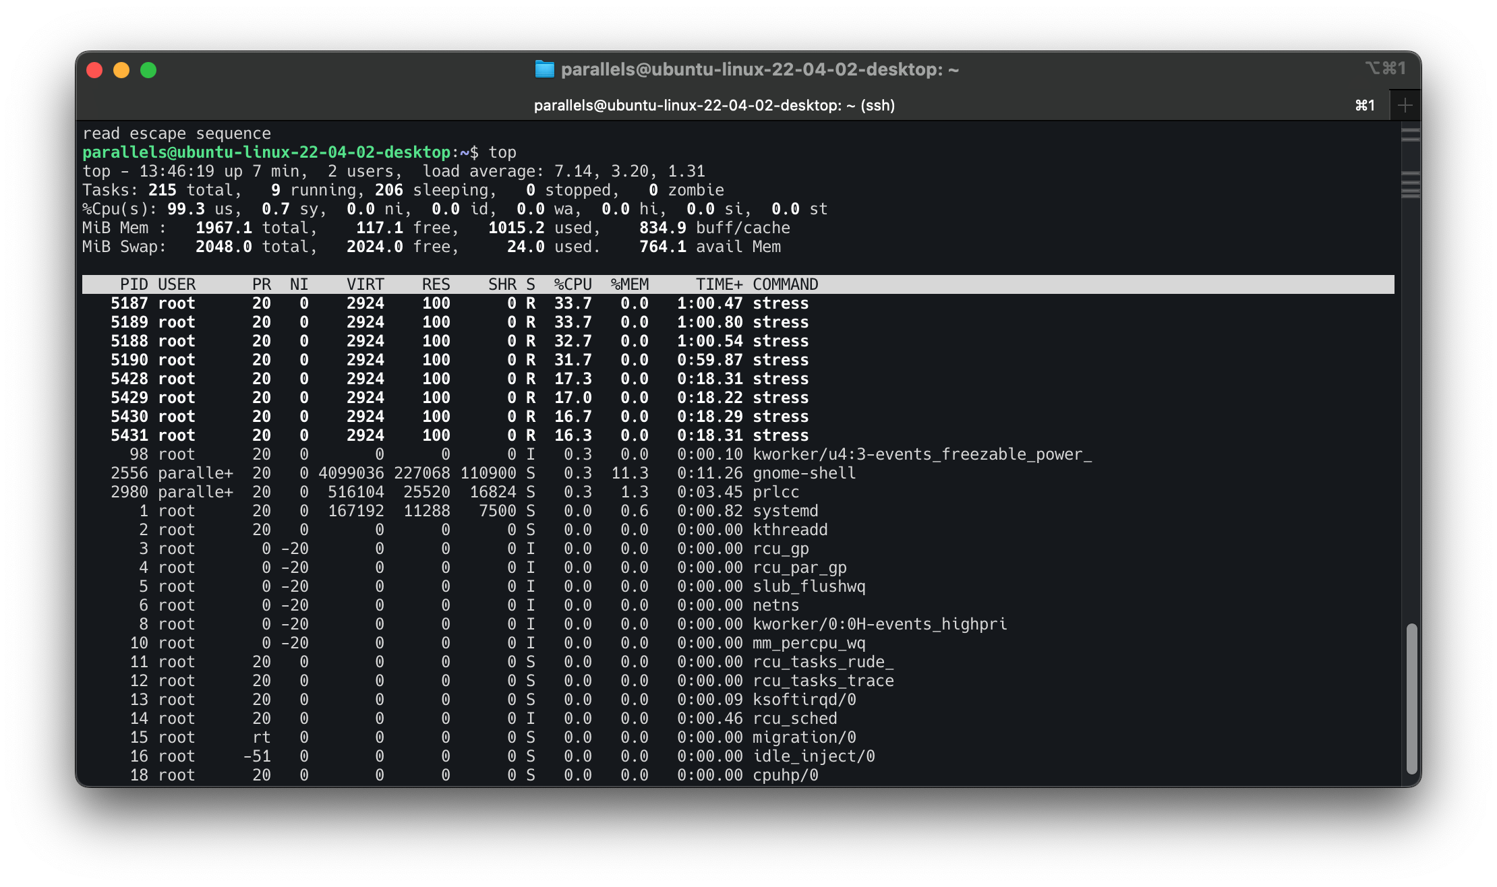Click the prlcc command name
The height and width of the screenshot is (887, 1497).
point(776,492)
